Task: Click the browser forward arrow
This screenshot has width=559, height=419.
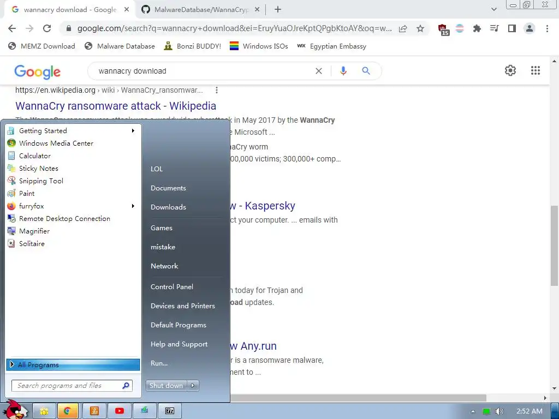Action: coord(29,28)
